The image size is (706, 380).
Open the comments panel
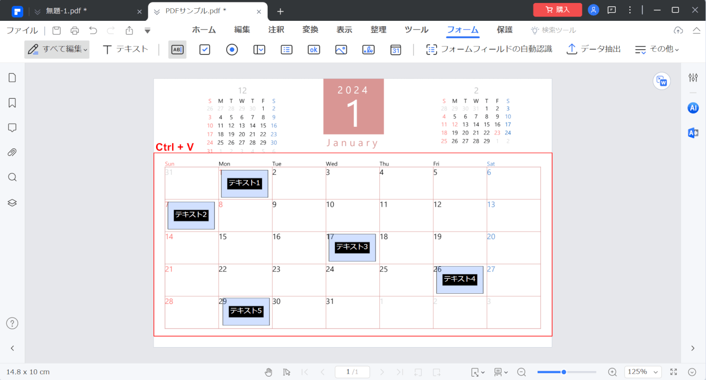coord(13,127)
